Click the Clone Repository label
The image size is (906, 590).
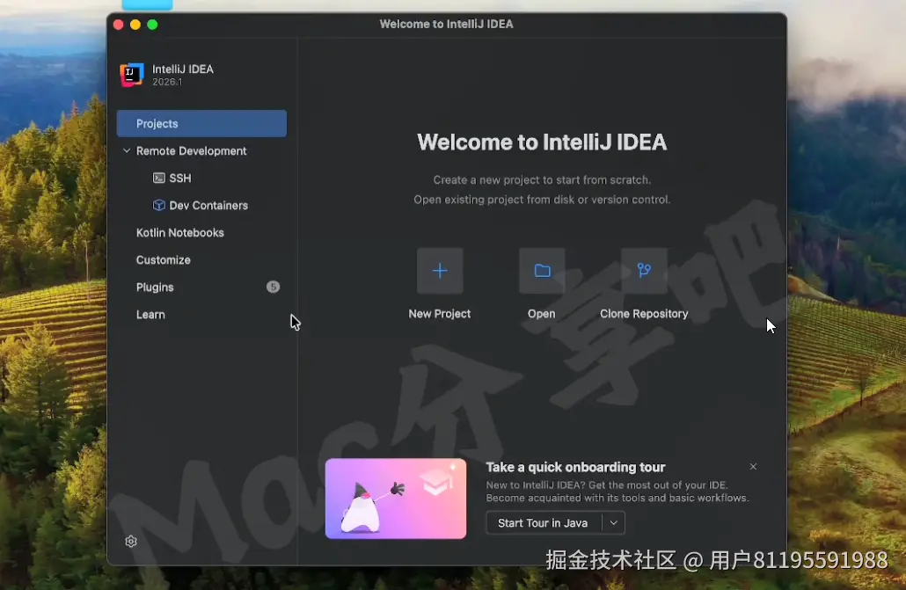click(644, 314)
